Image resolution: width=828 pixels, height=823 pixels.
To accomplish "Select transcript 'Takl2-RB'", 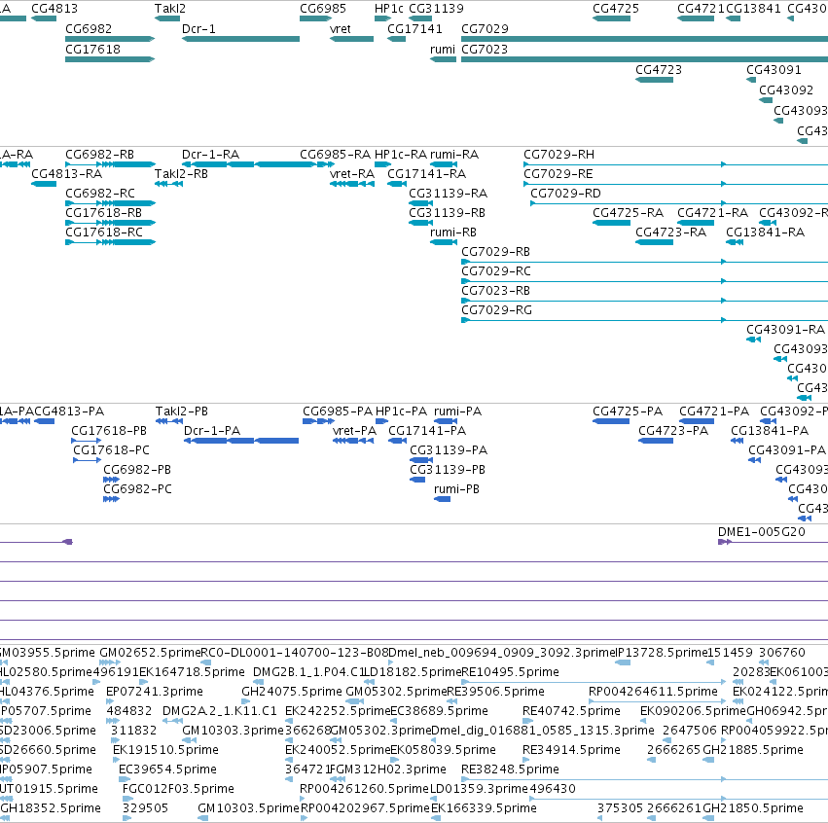I will click(x=181, y=174).
